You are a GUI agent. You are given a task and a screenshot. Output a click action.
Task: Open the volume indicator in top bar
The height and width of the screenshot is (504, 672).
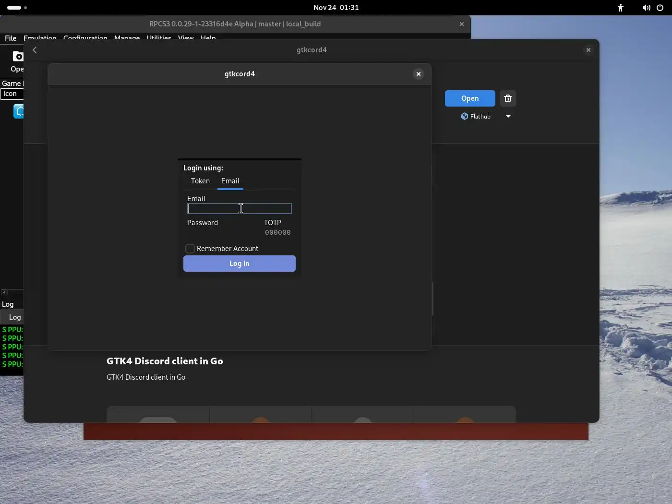(647, 8)
